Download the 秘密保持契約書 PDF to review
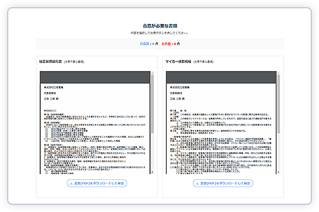Viewport: 319px width, 212px height. click(97, 183)
